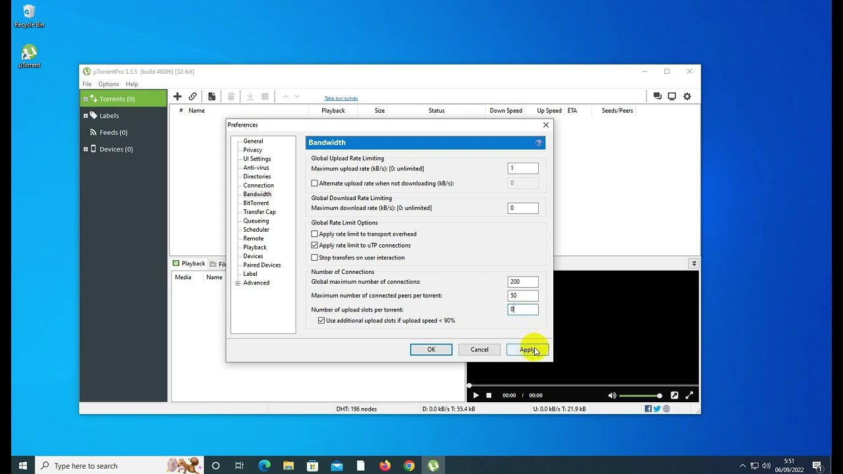Screen dimensions: 843x474
Task: Click the Bandwidth help question mark icon
Action: coord(539,143)
